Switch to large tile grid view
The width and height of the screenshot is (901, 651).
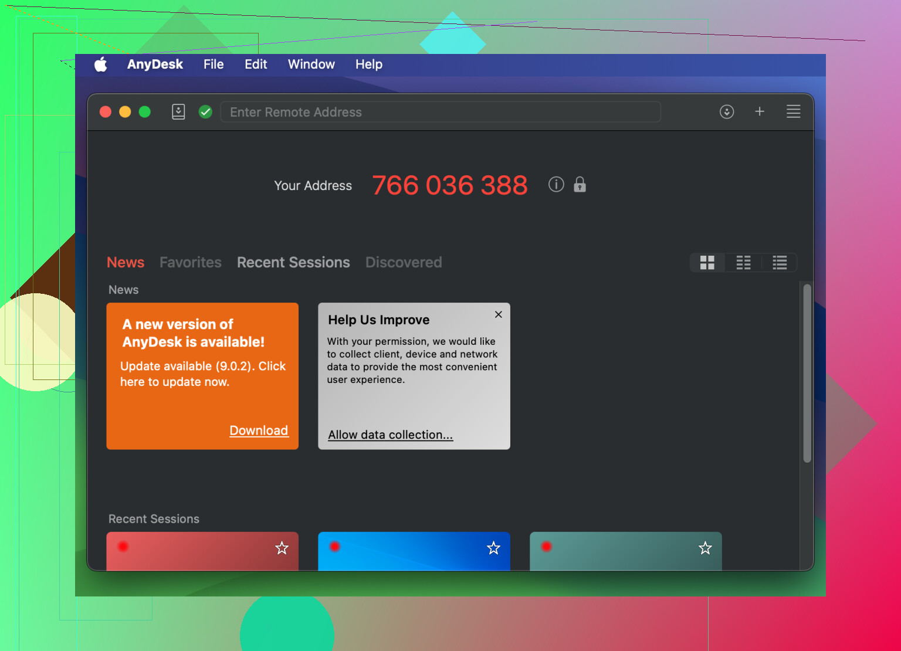coord(707,263)
